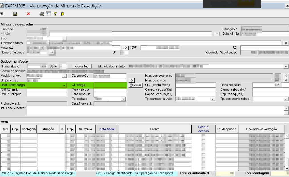Click Cliente column header
The height and width of the screenshot is (177, 289).
(x=155, y=129)
